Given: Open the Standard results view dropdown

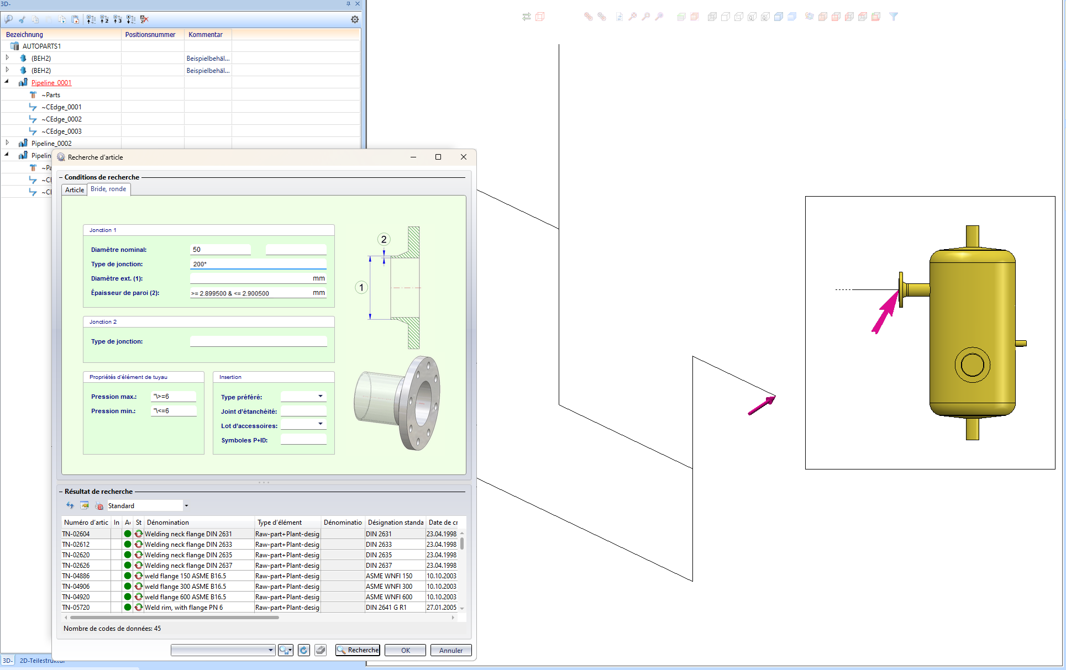Looking at the screenshot, I should coord(186,505).
